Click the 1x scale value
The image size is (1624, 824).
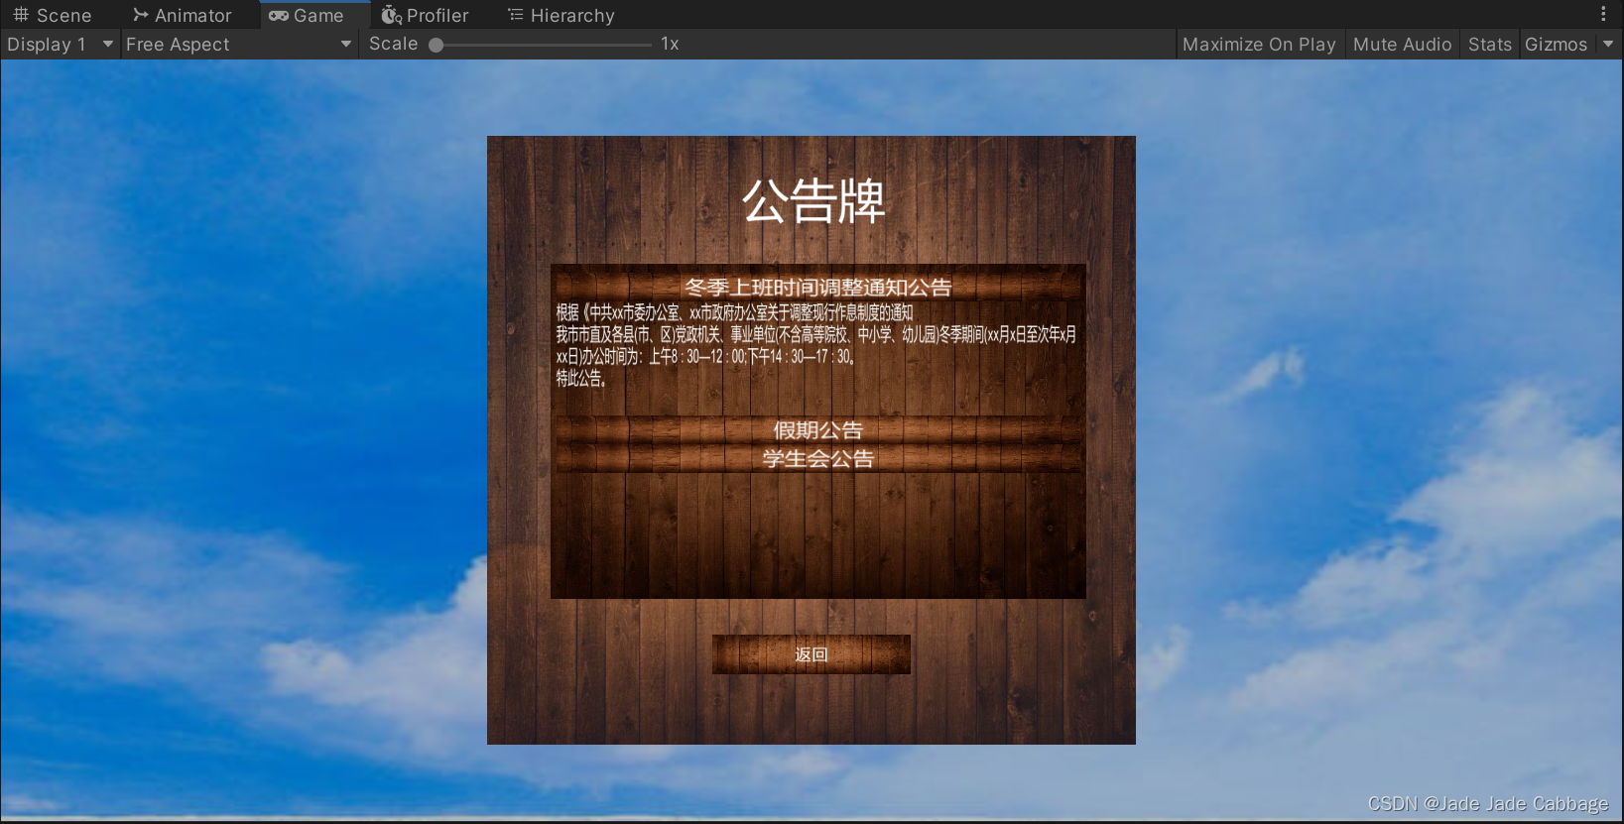coord(670,45)
